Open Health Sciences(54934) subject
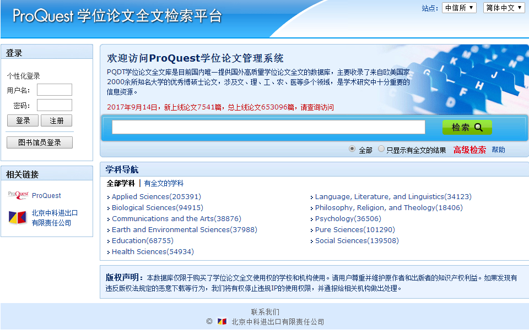 point(153,251)
